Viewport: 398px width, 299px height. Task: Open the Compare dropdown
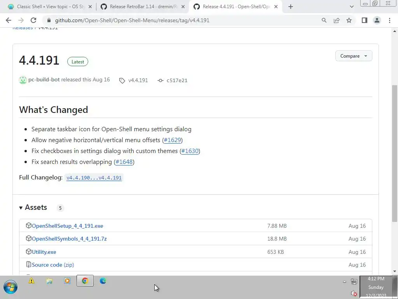click(354, 56)
